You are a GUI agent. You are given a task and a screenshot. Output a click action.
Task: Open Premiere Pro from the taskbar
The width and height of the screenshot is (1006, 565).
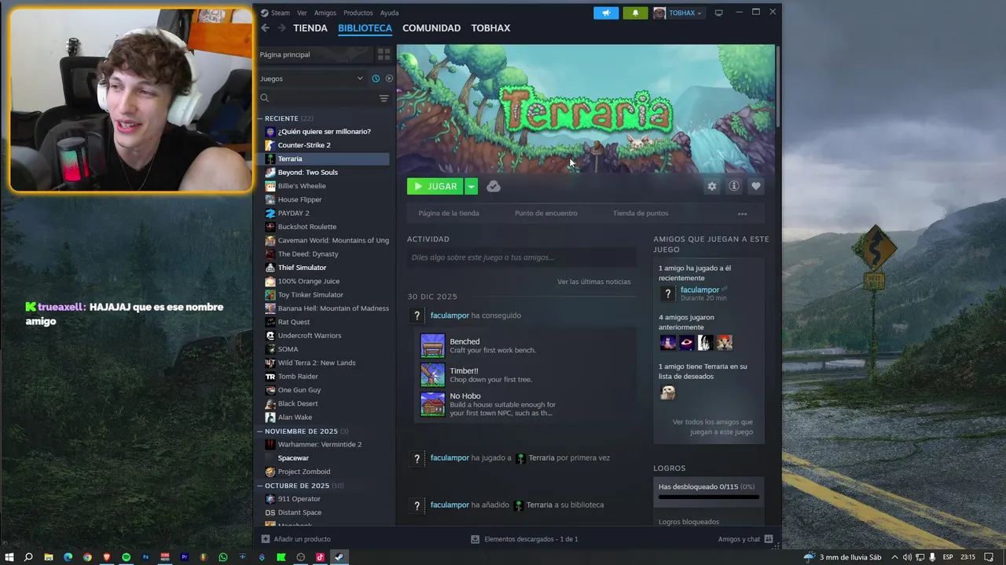(x=185, y=557)
